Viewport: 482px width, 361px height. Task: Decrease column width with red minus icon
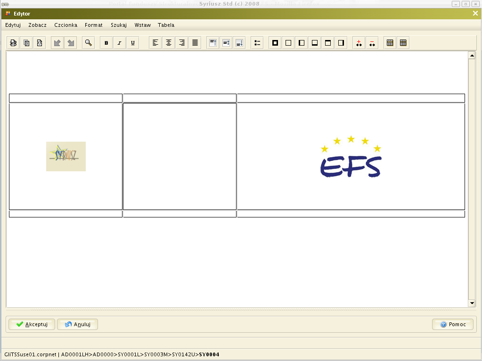coord(372,43)
